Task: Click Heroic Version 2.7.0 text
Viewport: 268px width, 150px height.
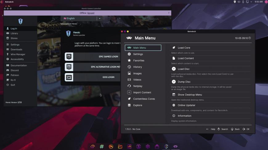Action: click(x=14, y=102)
